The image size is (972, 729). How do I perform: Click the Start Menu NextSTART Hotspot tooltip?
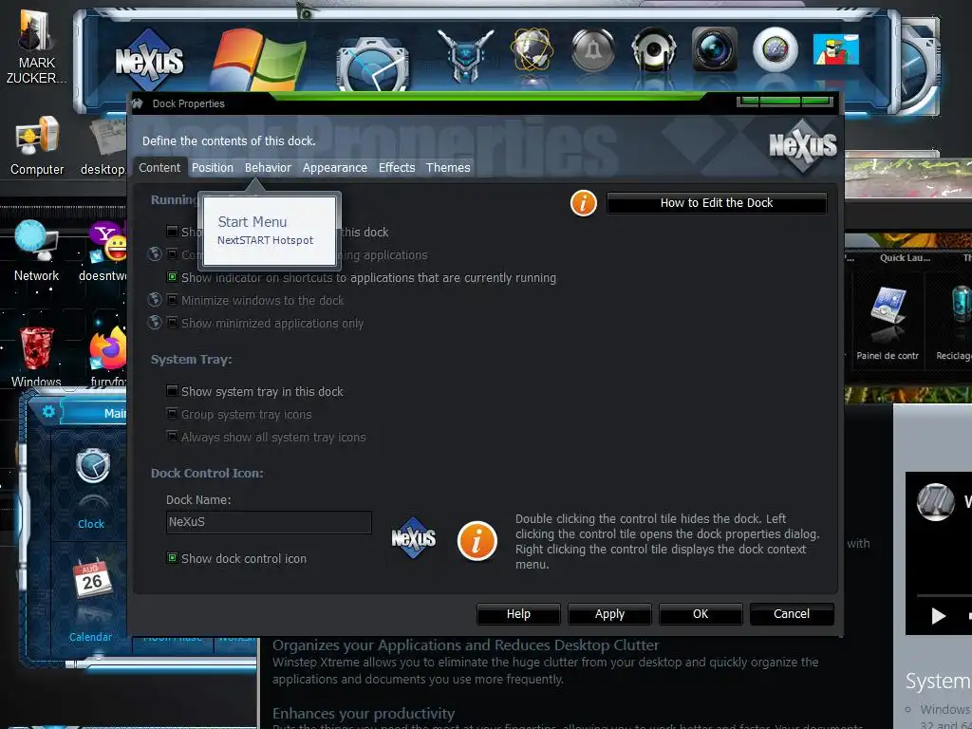[269, 230]
